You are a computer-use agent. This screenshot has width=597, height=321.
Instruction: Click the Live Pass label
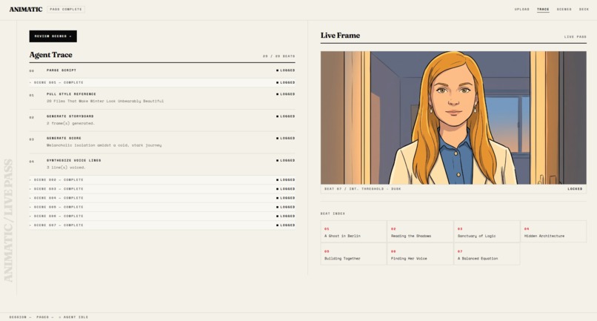coord(576,36)
